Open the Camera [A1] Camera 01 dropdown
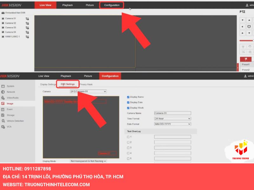The width and height of the screenshot is (254, 190). 88,92
